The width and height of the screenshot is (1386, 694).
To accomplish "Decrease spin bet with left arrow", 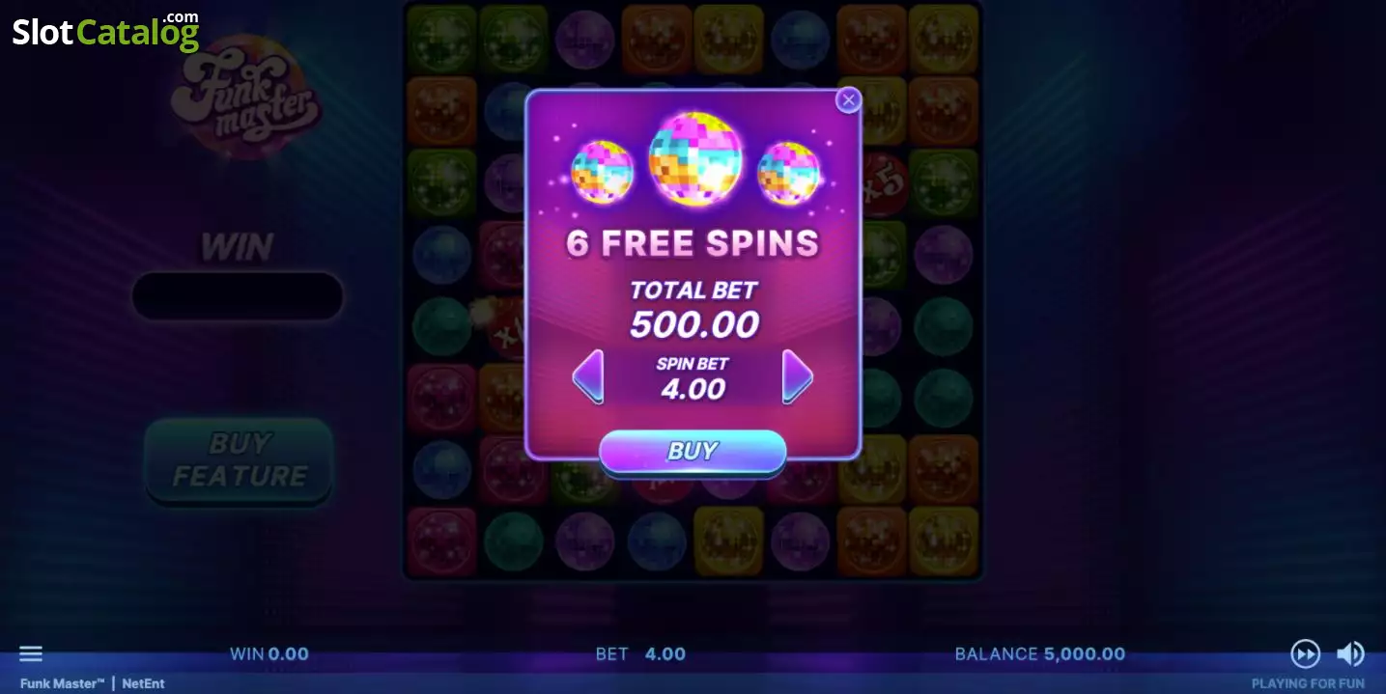I will pos(588,376).
